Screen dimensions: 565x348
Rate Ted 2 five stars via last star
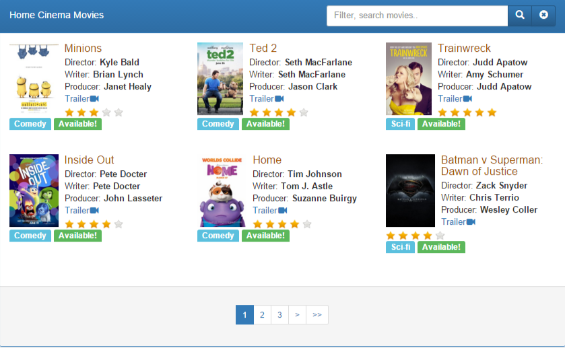304,112
